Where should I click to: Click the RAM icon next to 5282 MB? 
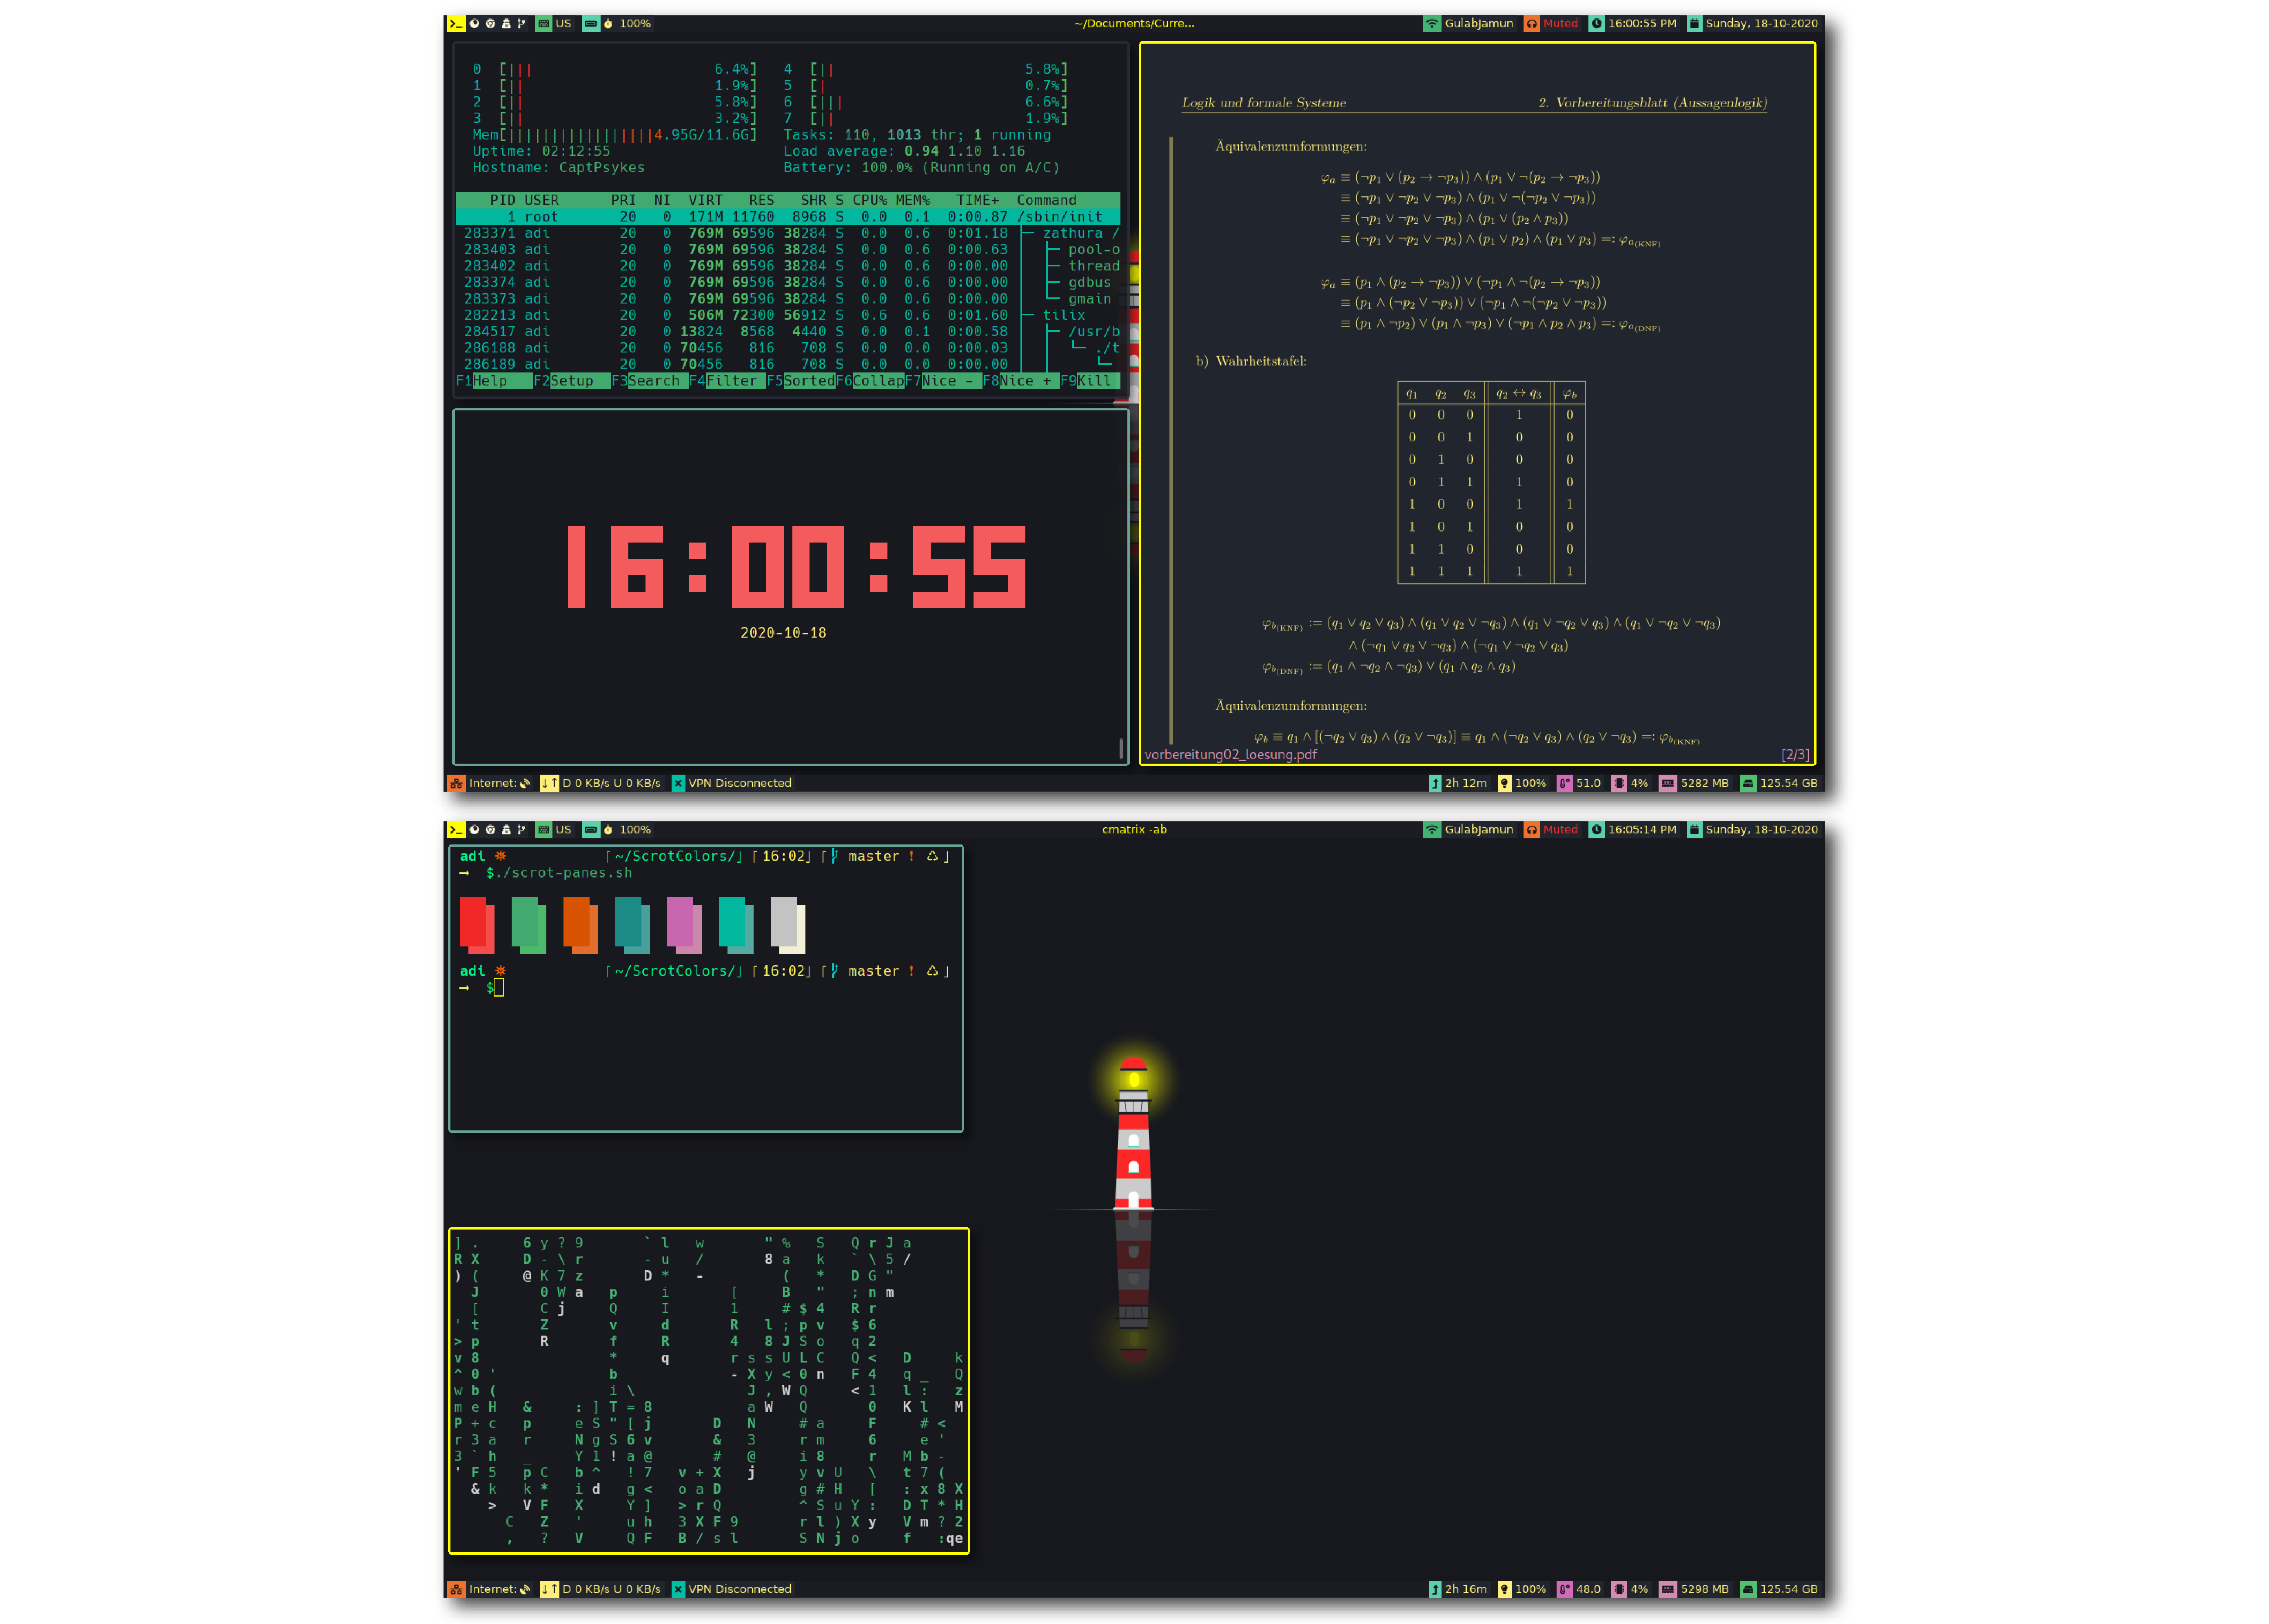1667,783
